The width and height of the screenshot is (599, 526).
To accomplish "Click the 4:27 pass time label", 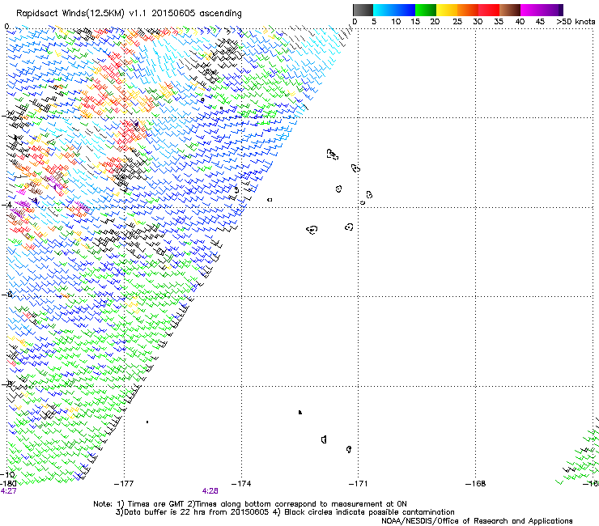I will click(x=8, y=491).
